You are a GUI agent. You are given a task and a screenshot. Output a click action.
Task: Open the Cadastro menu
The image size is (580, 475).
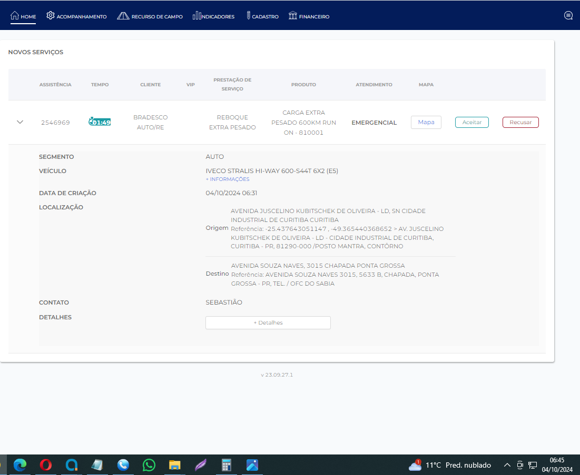[x=264, y=16]
